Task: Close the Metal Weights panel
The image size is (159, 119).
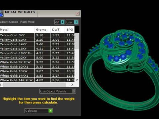Action: [x=78, y=14]
